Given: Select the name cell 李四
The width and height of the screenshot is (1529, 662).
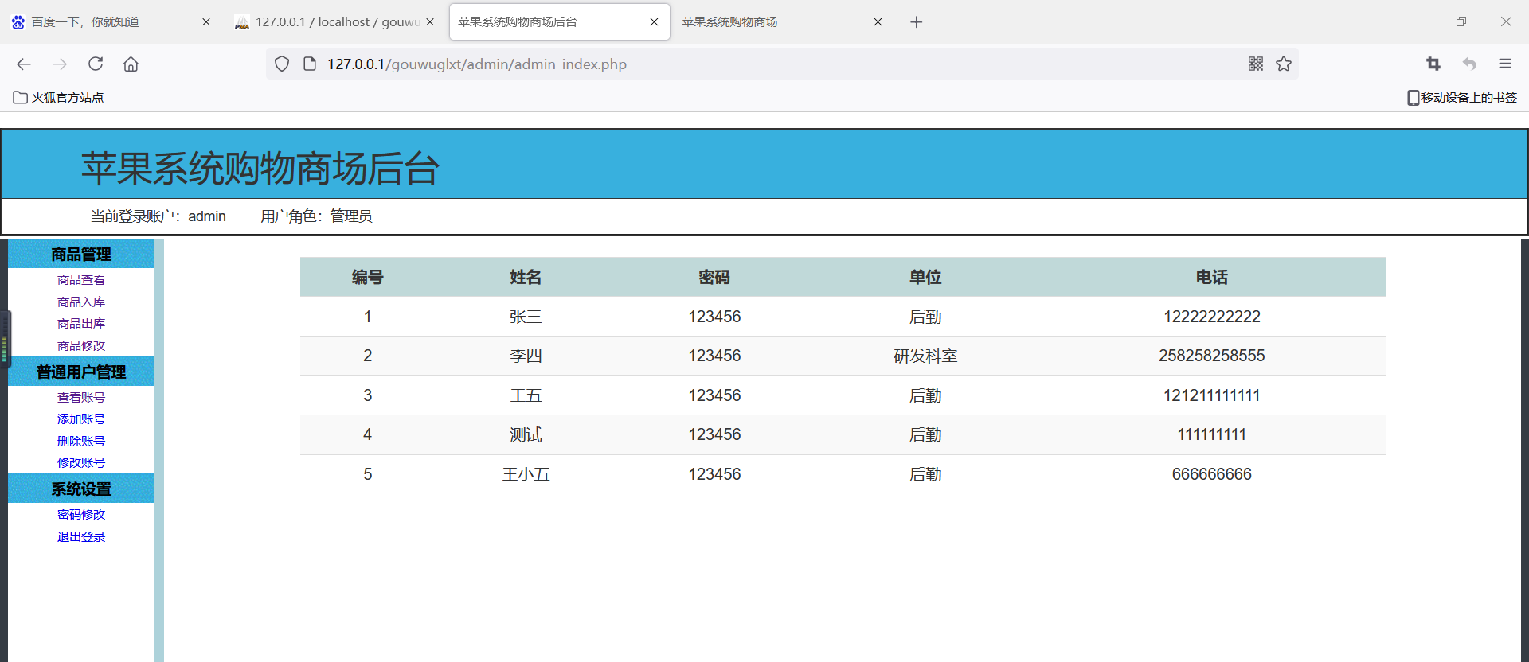Looking at the screenshot, I should (526, 356).
